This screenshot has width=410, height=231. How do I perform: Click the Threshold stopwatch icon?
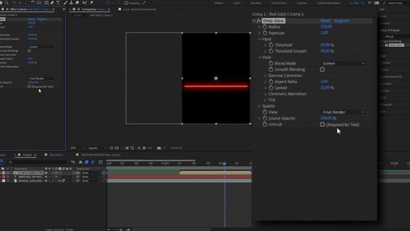click(271, 45)
